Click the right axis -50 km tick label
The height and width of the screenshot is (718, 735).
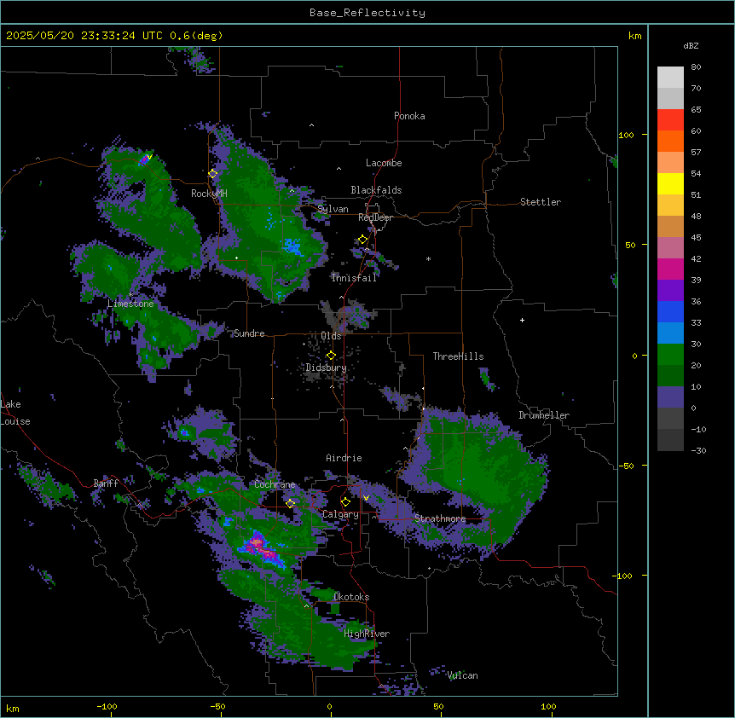point(626,466)
